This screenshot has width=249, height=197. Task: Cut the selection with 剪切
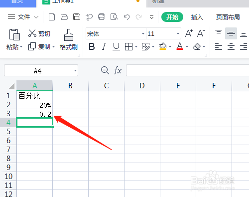tap(39, 33)
